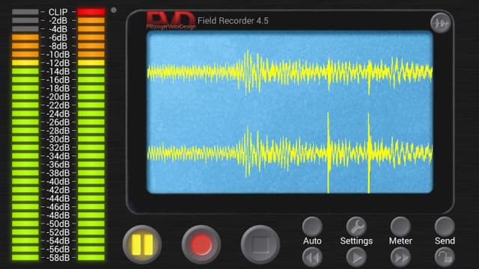This screenshot has width=479, height=269.
Task: Click the CLIP label on the level meter
Action: click(58, 12)
